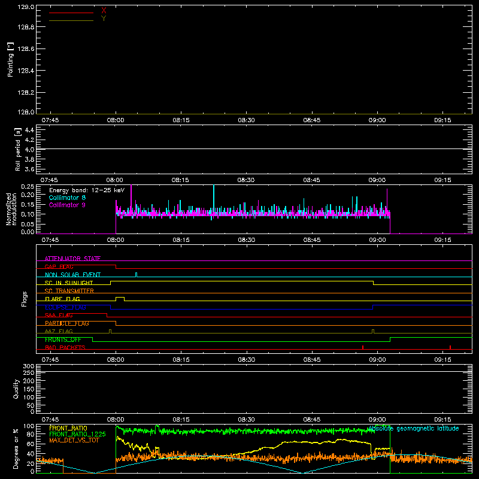
Task: Click the FRONT_RATIO_1225 legend entry
Action: tap(78, 434)
